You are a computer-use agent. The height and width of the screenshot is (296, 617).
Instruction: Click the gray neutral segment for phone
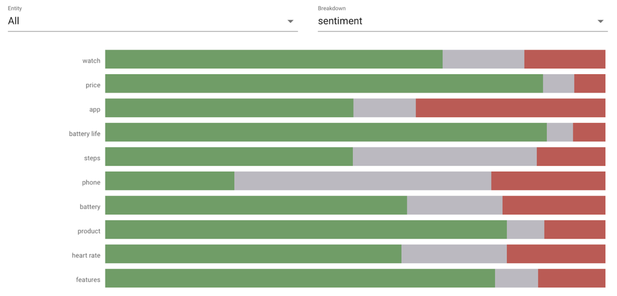coord(363,181)
